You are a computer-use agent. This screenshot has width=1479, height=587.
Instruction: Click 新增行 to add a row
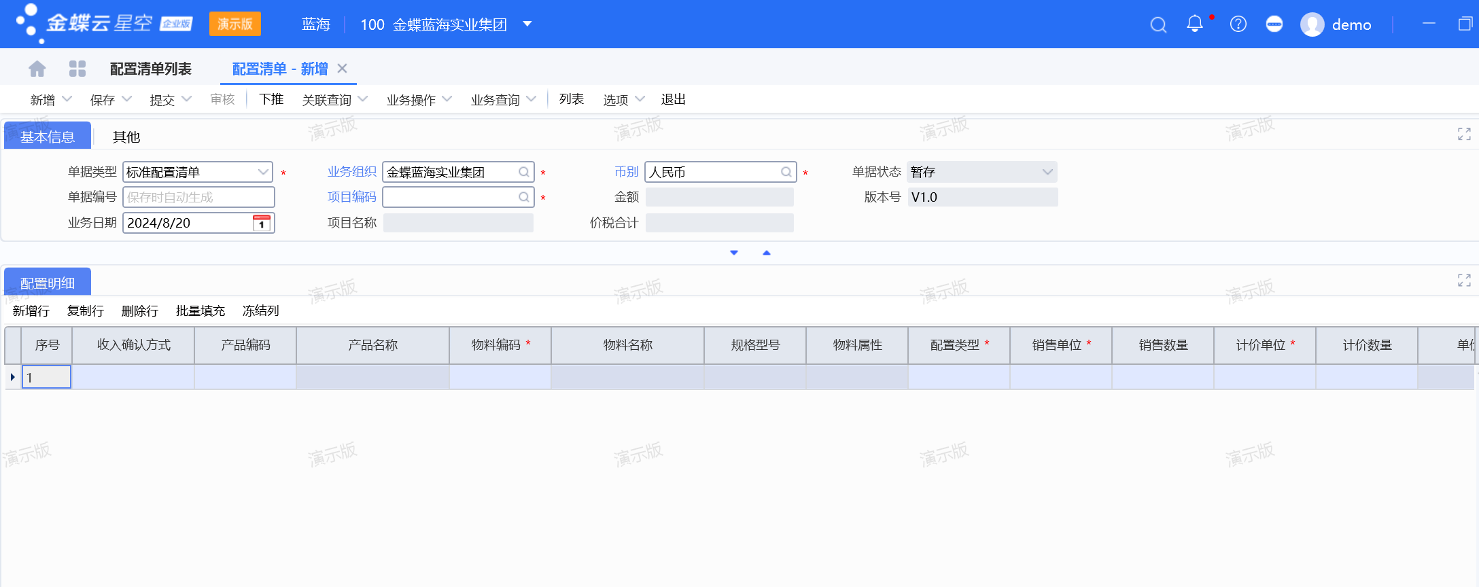31,310
